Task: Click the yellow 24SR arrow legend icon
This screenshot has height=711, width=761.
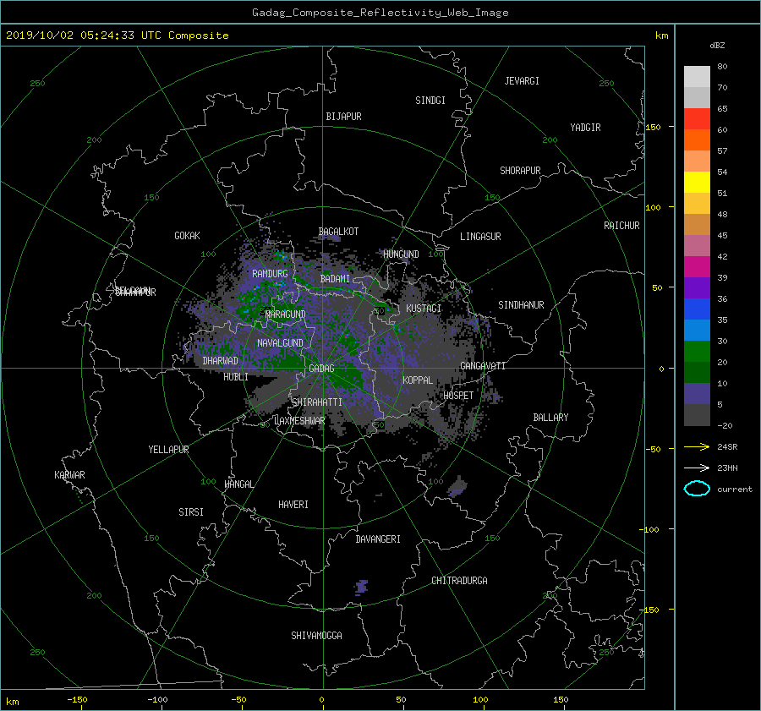Action: (x=697, y=446)
